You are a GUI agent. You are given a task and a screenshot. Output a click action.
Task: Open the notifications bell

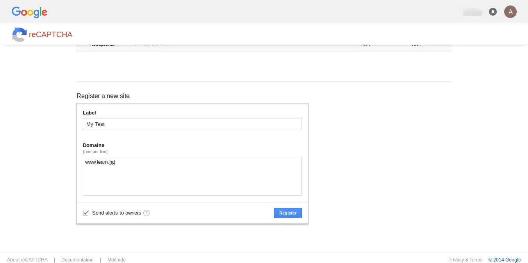[493, 12]
